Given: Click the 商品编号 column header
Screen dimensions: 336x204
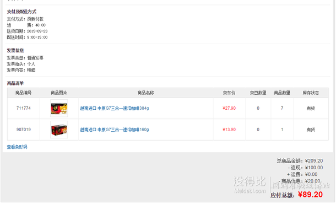Looking at the screenshot, I should [x=24, y=93].
